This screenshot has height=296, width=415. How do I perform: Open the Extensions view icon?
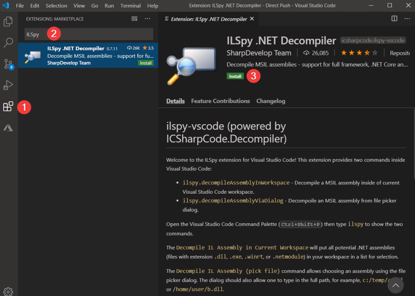coord(8,106)
